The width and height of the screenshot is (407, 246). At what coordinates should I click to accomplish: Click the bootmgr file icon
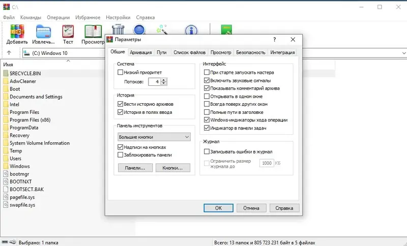click(6, 174)
